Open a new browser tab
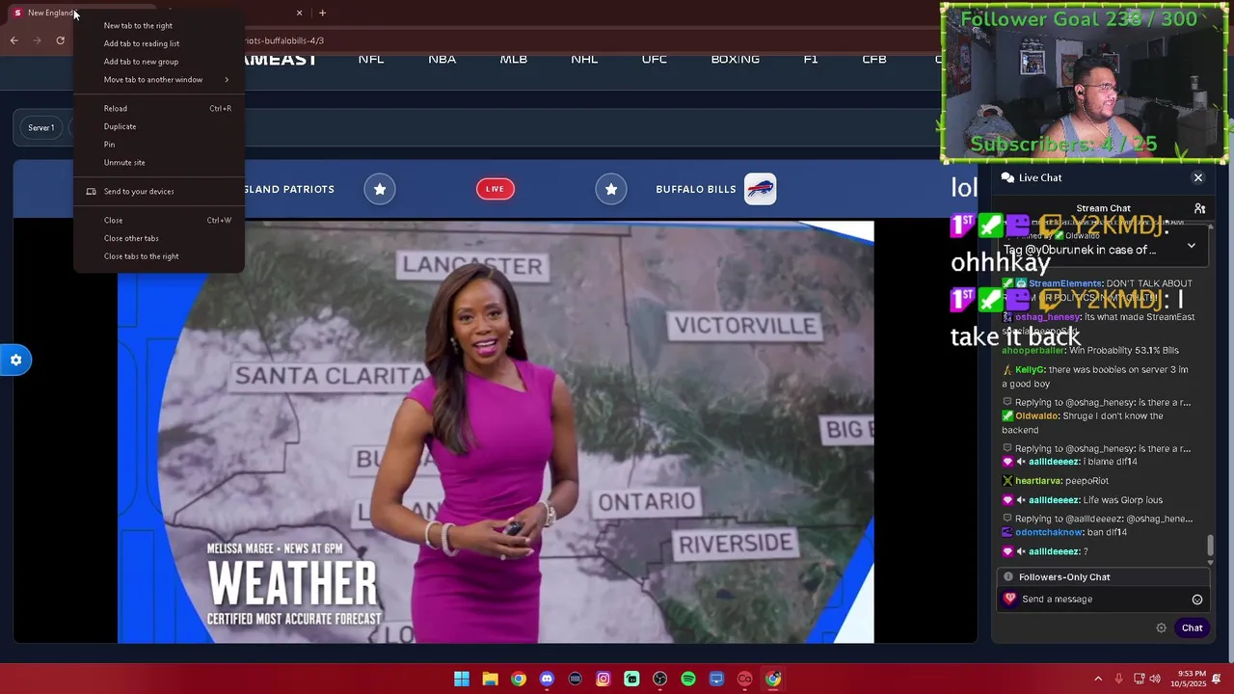 click(322, 13)
